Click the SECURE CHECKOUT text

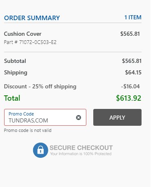pyautogui.click(x=81, y=148)
